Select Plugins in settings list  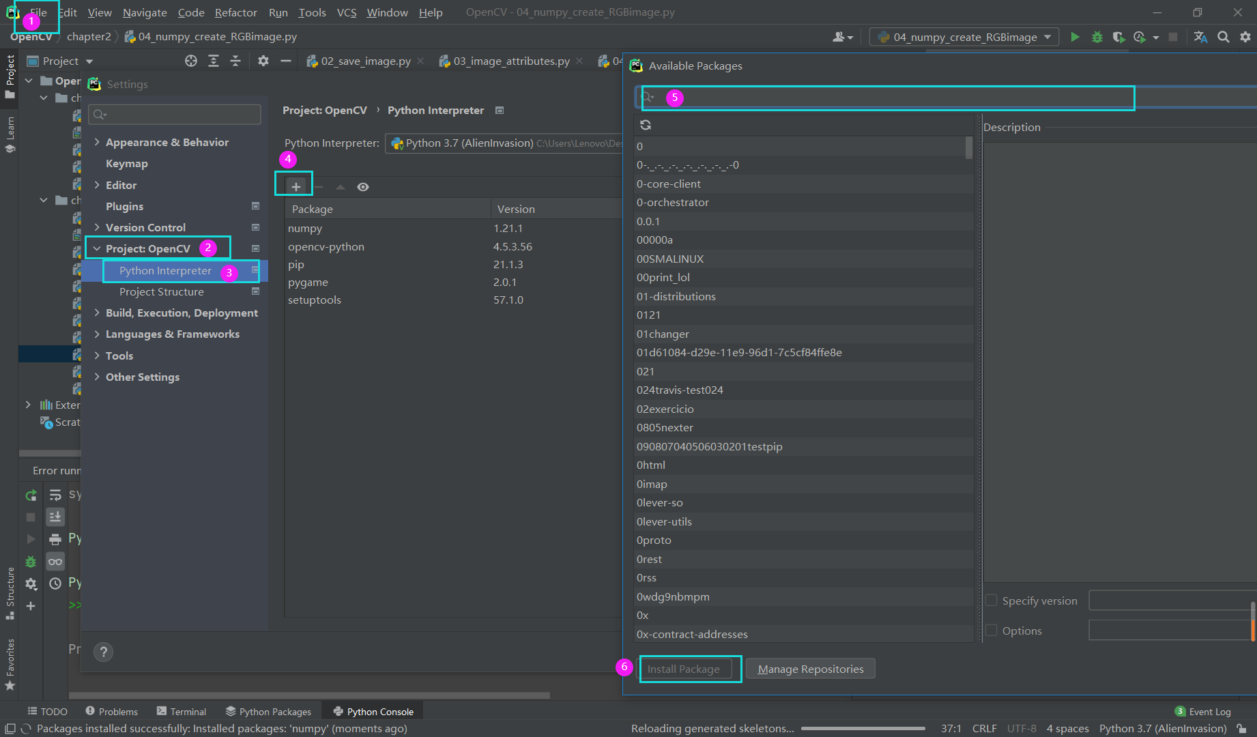pos(124,206)
